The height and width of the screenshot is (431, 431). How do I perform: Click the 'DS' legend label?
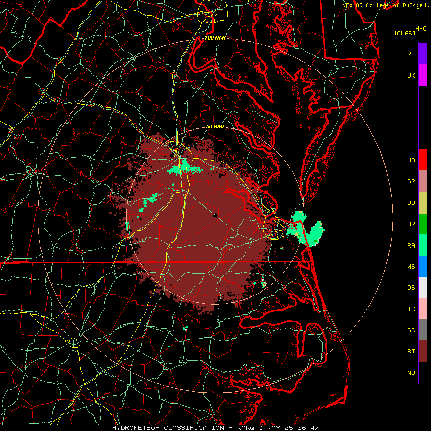tap(411, 288)
